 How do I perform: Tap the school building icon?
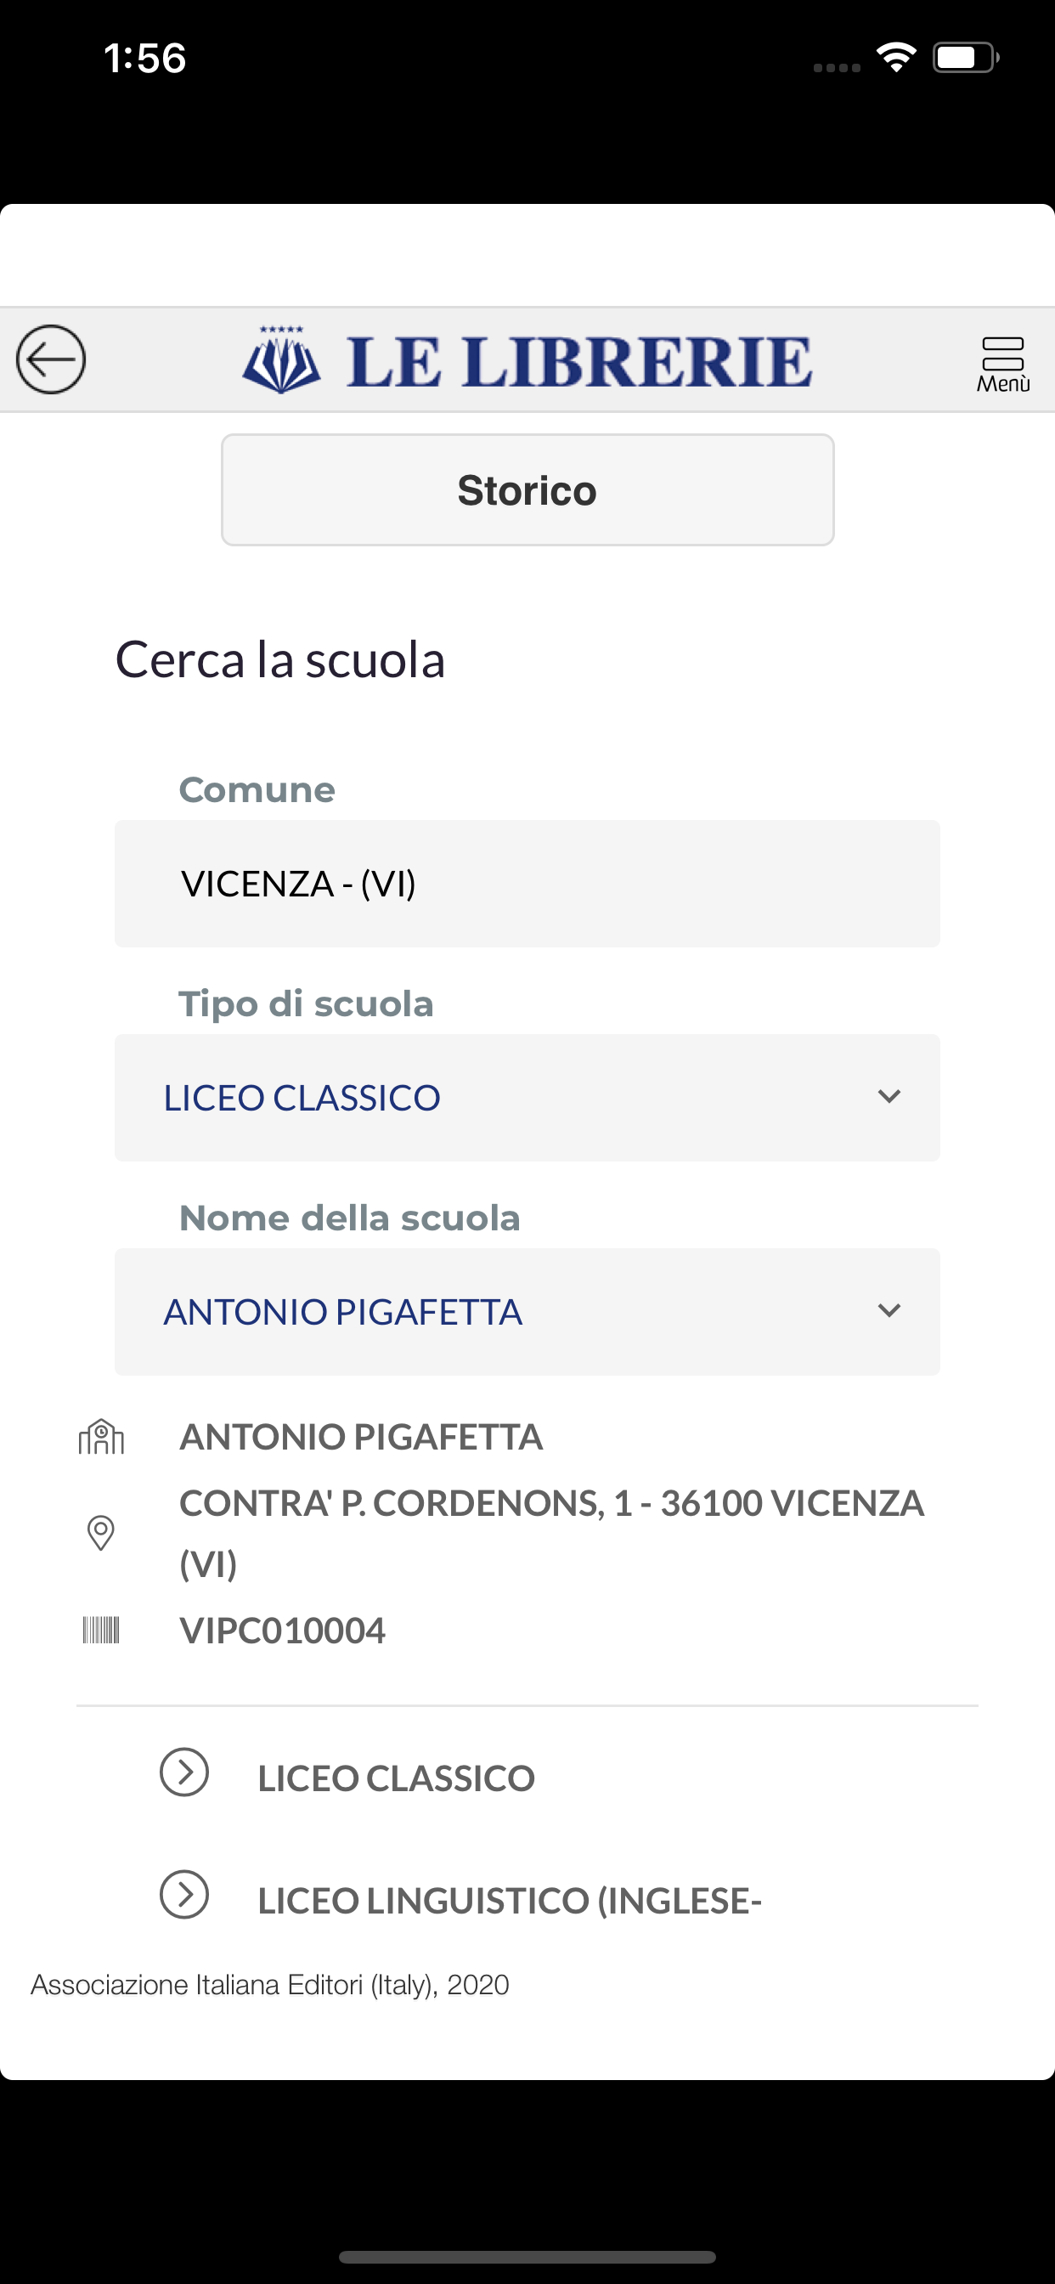[x=101, y=1437]
